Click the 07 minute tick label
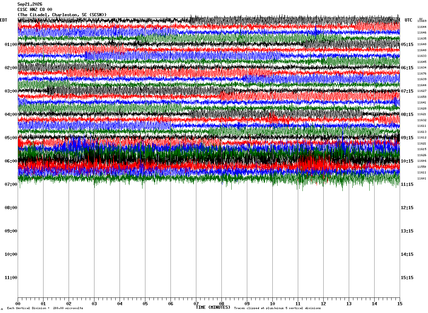 196,303
